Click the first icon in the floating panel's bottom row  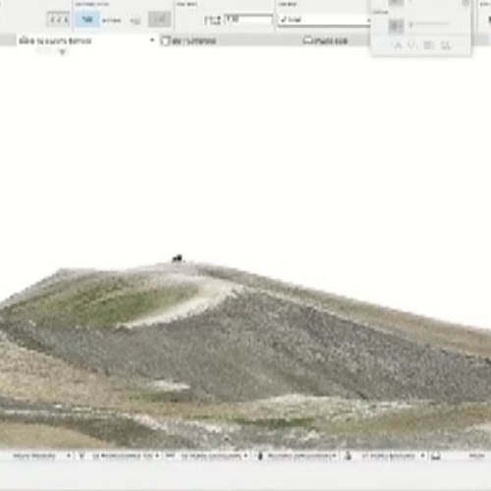click(x=398, y=45)
